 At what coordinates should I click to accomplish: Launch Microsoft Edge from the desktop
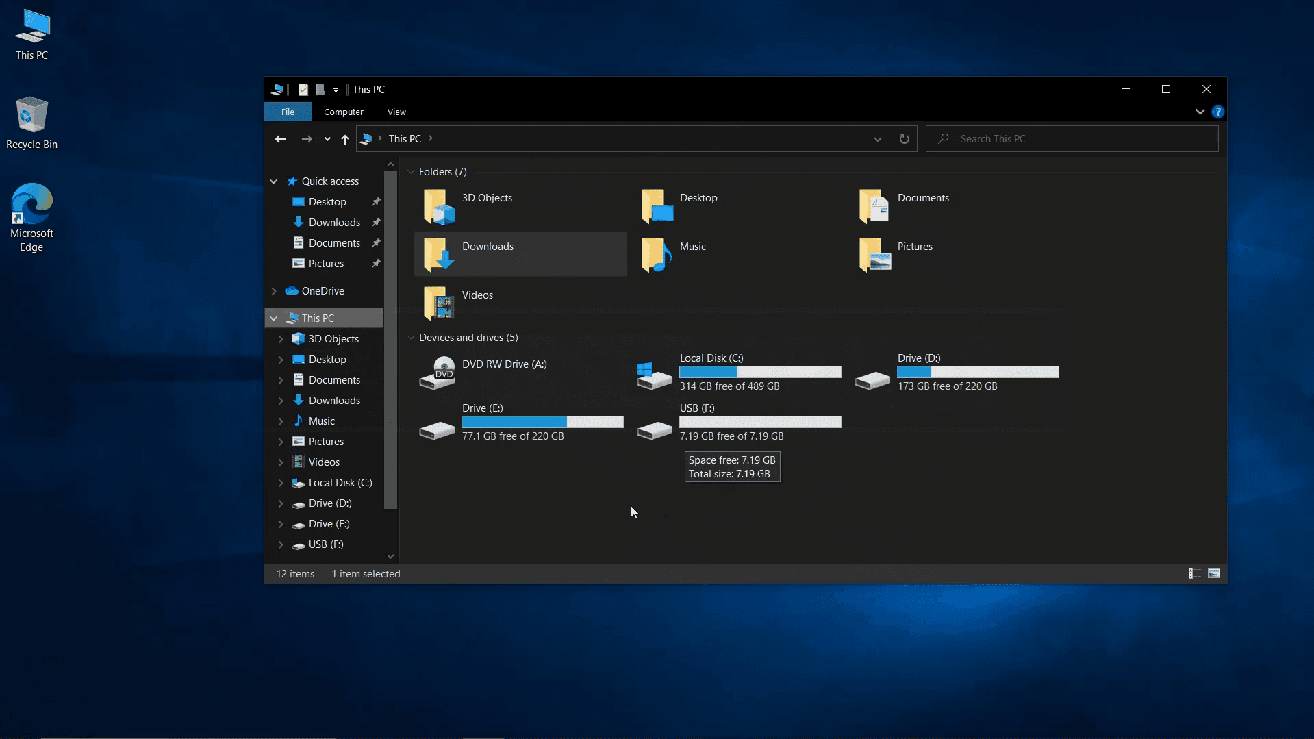tap(31, 217)
